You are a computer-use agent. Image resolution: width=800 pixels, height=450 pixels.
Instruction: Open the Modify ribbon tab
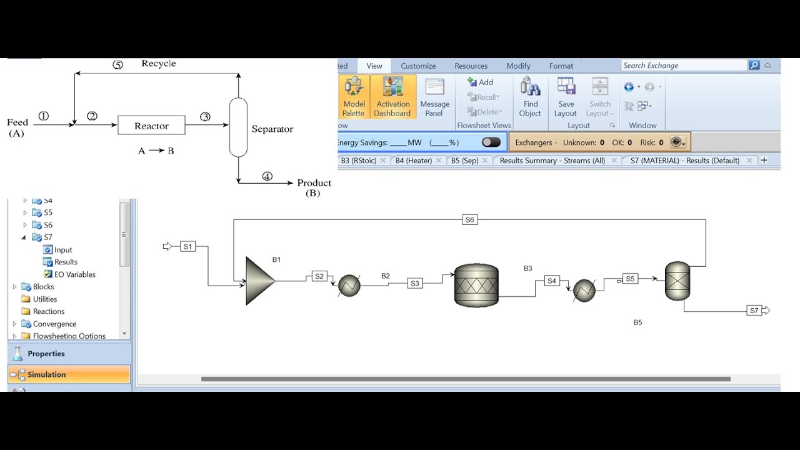tap(518, 66)
